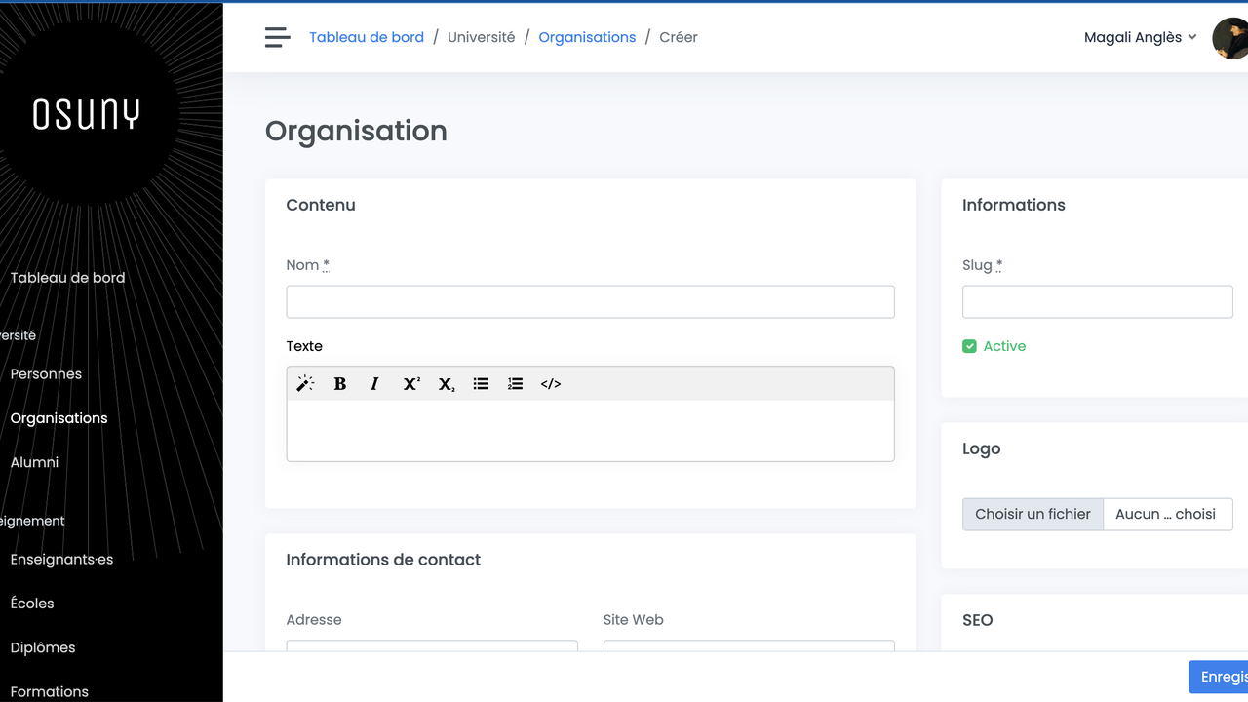Click the magic wand icon in the editor
The image size is (1248, 702).
[x=305, y=383]
